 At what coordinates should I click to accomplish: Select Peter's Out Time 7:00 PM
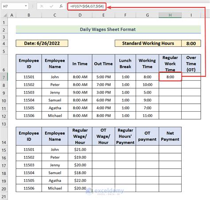pyautogui.click(x=103, y=85)
